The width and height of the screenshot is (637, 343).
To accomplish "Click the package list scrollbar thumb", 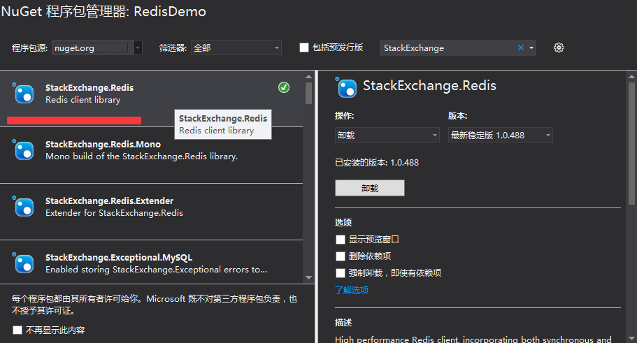I will (309, 94).
